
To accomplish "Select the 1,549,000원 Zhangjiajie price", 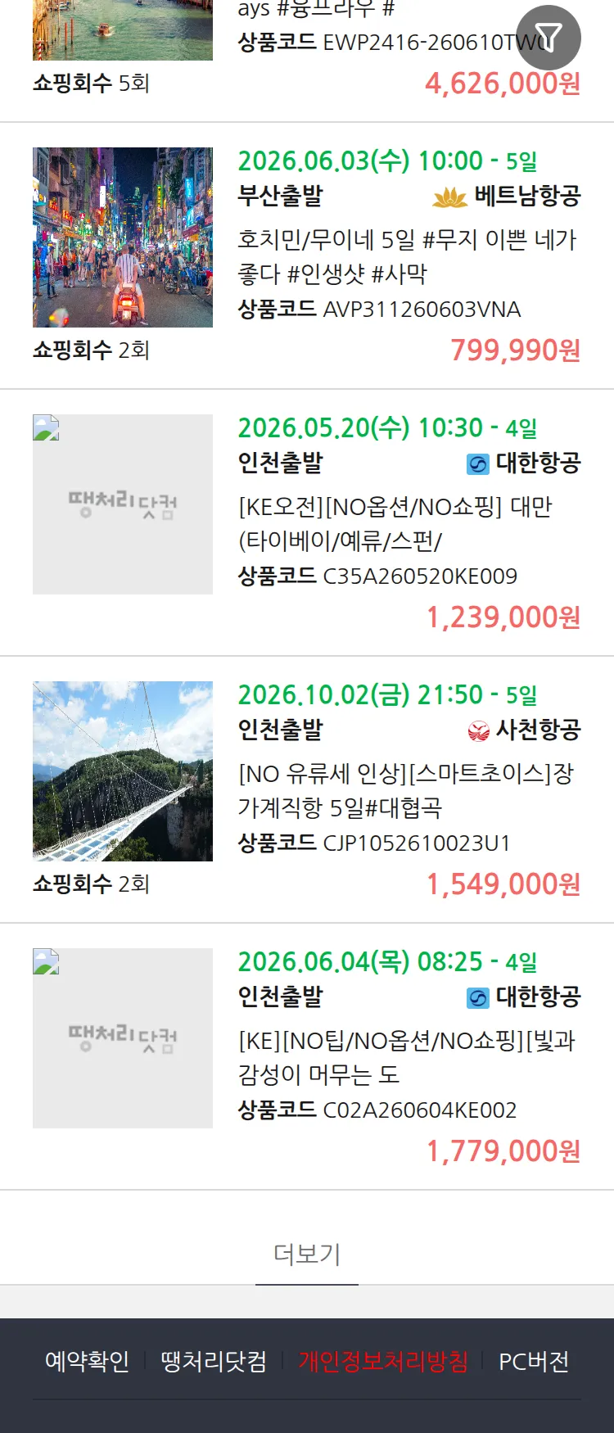I will (x=503, y=884).
